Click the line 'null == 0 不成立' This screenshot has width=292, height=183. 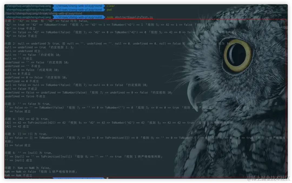[x=18, y=73]
